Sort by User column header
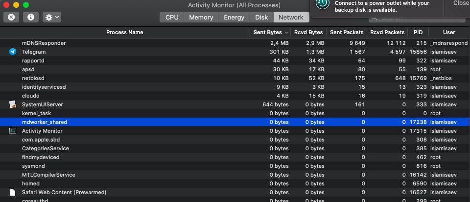Viewport: 470px width, 202px height. (x=449, y=32)
